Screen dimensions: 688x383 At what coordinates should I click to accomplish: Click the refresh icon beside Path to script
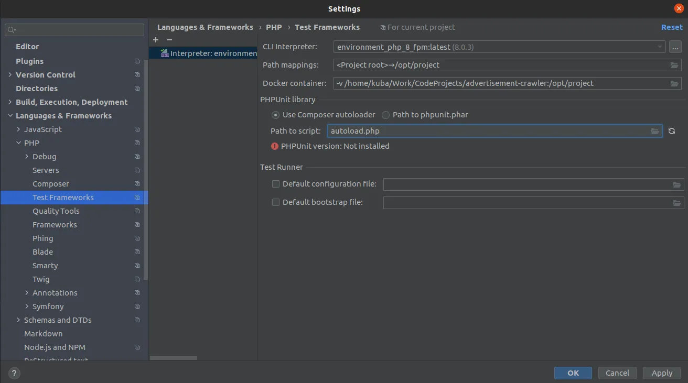(x=672, y=131)
